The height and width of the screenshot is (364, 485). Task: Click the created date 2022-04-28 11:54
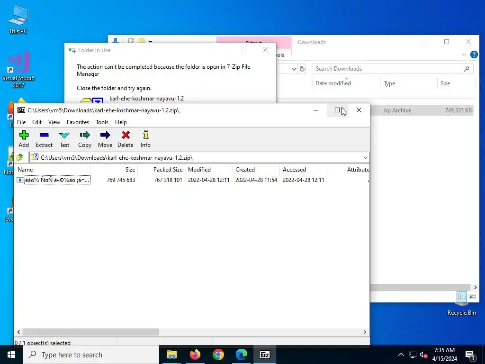click(256, 180)
